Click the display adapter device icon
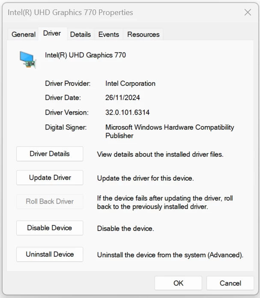Viewport: 260px width, 298px height. pyautogui.click(x=28, y=60)
